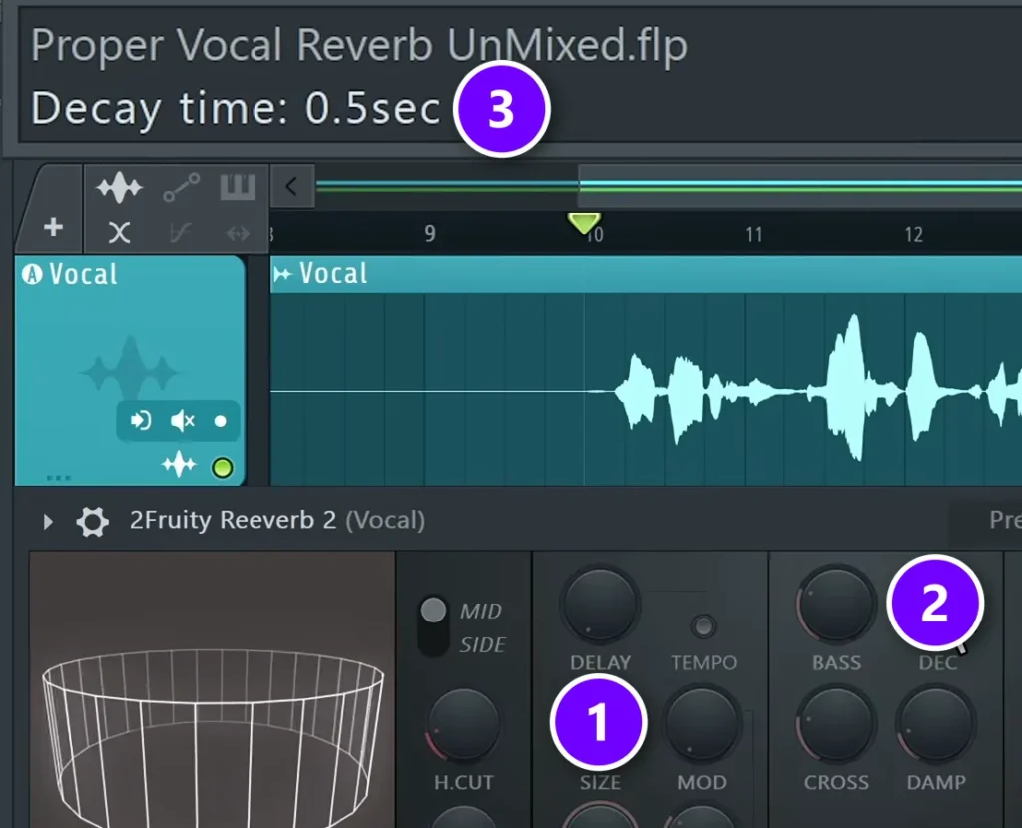Click the DAMP knob
This screenshot has height=828, width=1022.
point(936,724)
